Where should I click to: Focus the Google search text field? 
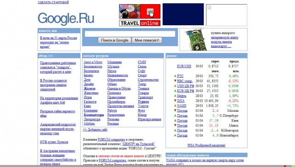click(x=130, y=34)
